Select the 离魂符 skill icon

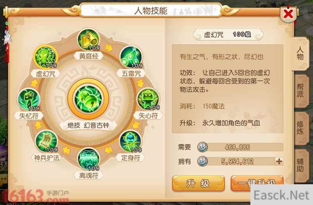pyautogui.click(x=88, y=159)
